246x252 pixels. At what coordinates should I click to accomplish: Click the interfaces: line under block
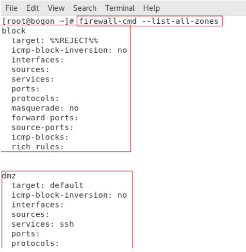38,60
